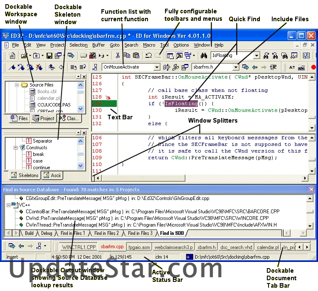
Task: Select the CWnd::PreTranslateMessage result row
Action: coord(147,218)
